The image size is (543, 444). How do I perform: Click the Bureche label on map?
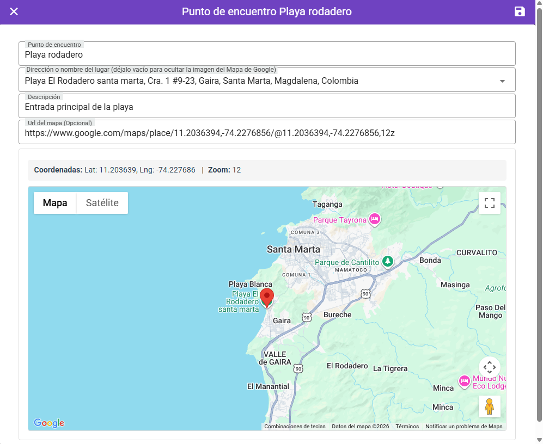tap(337, 314)
